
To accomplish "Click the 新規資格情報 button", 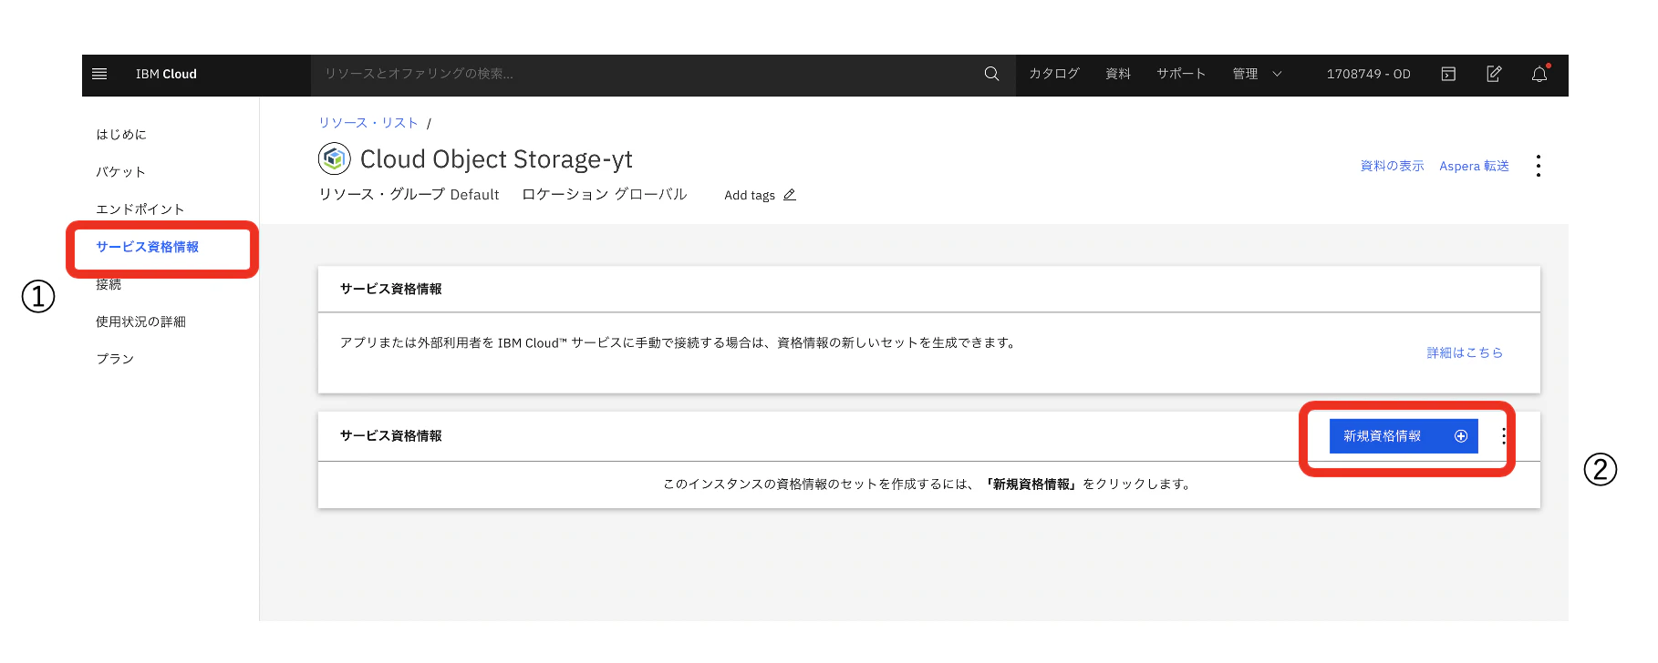I will pos(1404,436).
